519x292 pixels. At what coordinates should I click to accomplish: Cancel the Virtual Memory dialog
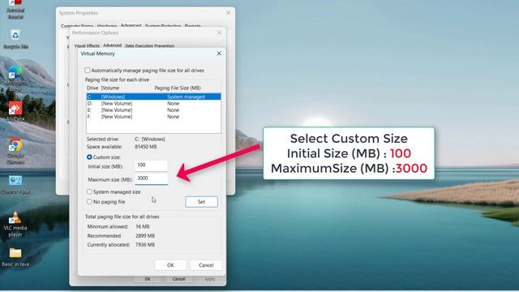pos(206,265)
